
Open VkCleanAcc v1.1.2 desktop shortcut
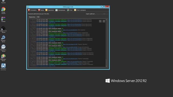(4, 67)
